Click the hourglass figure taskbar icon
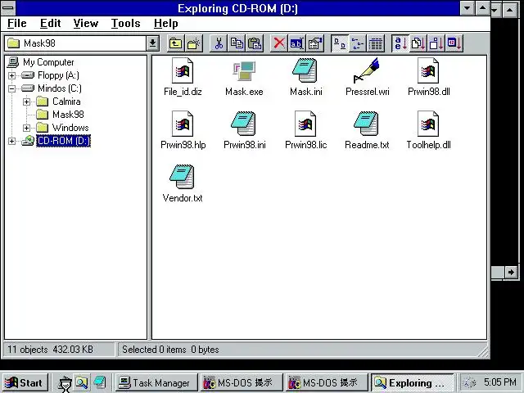524x393 pixels. pos(65,384)
